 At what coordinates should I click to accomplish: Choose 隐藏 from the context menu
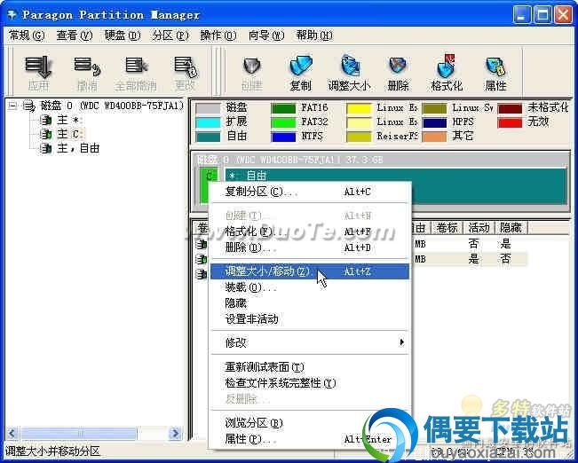[310, 303]
